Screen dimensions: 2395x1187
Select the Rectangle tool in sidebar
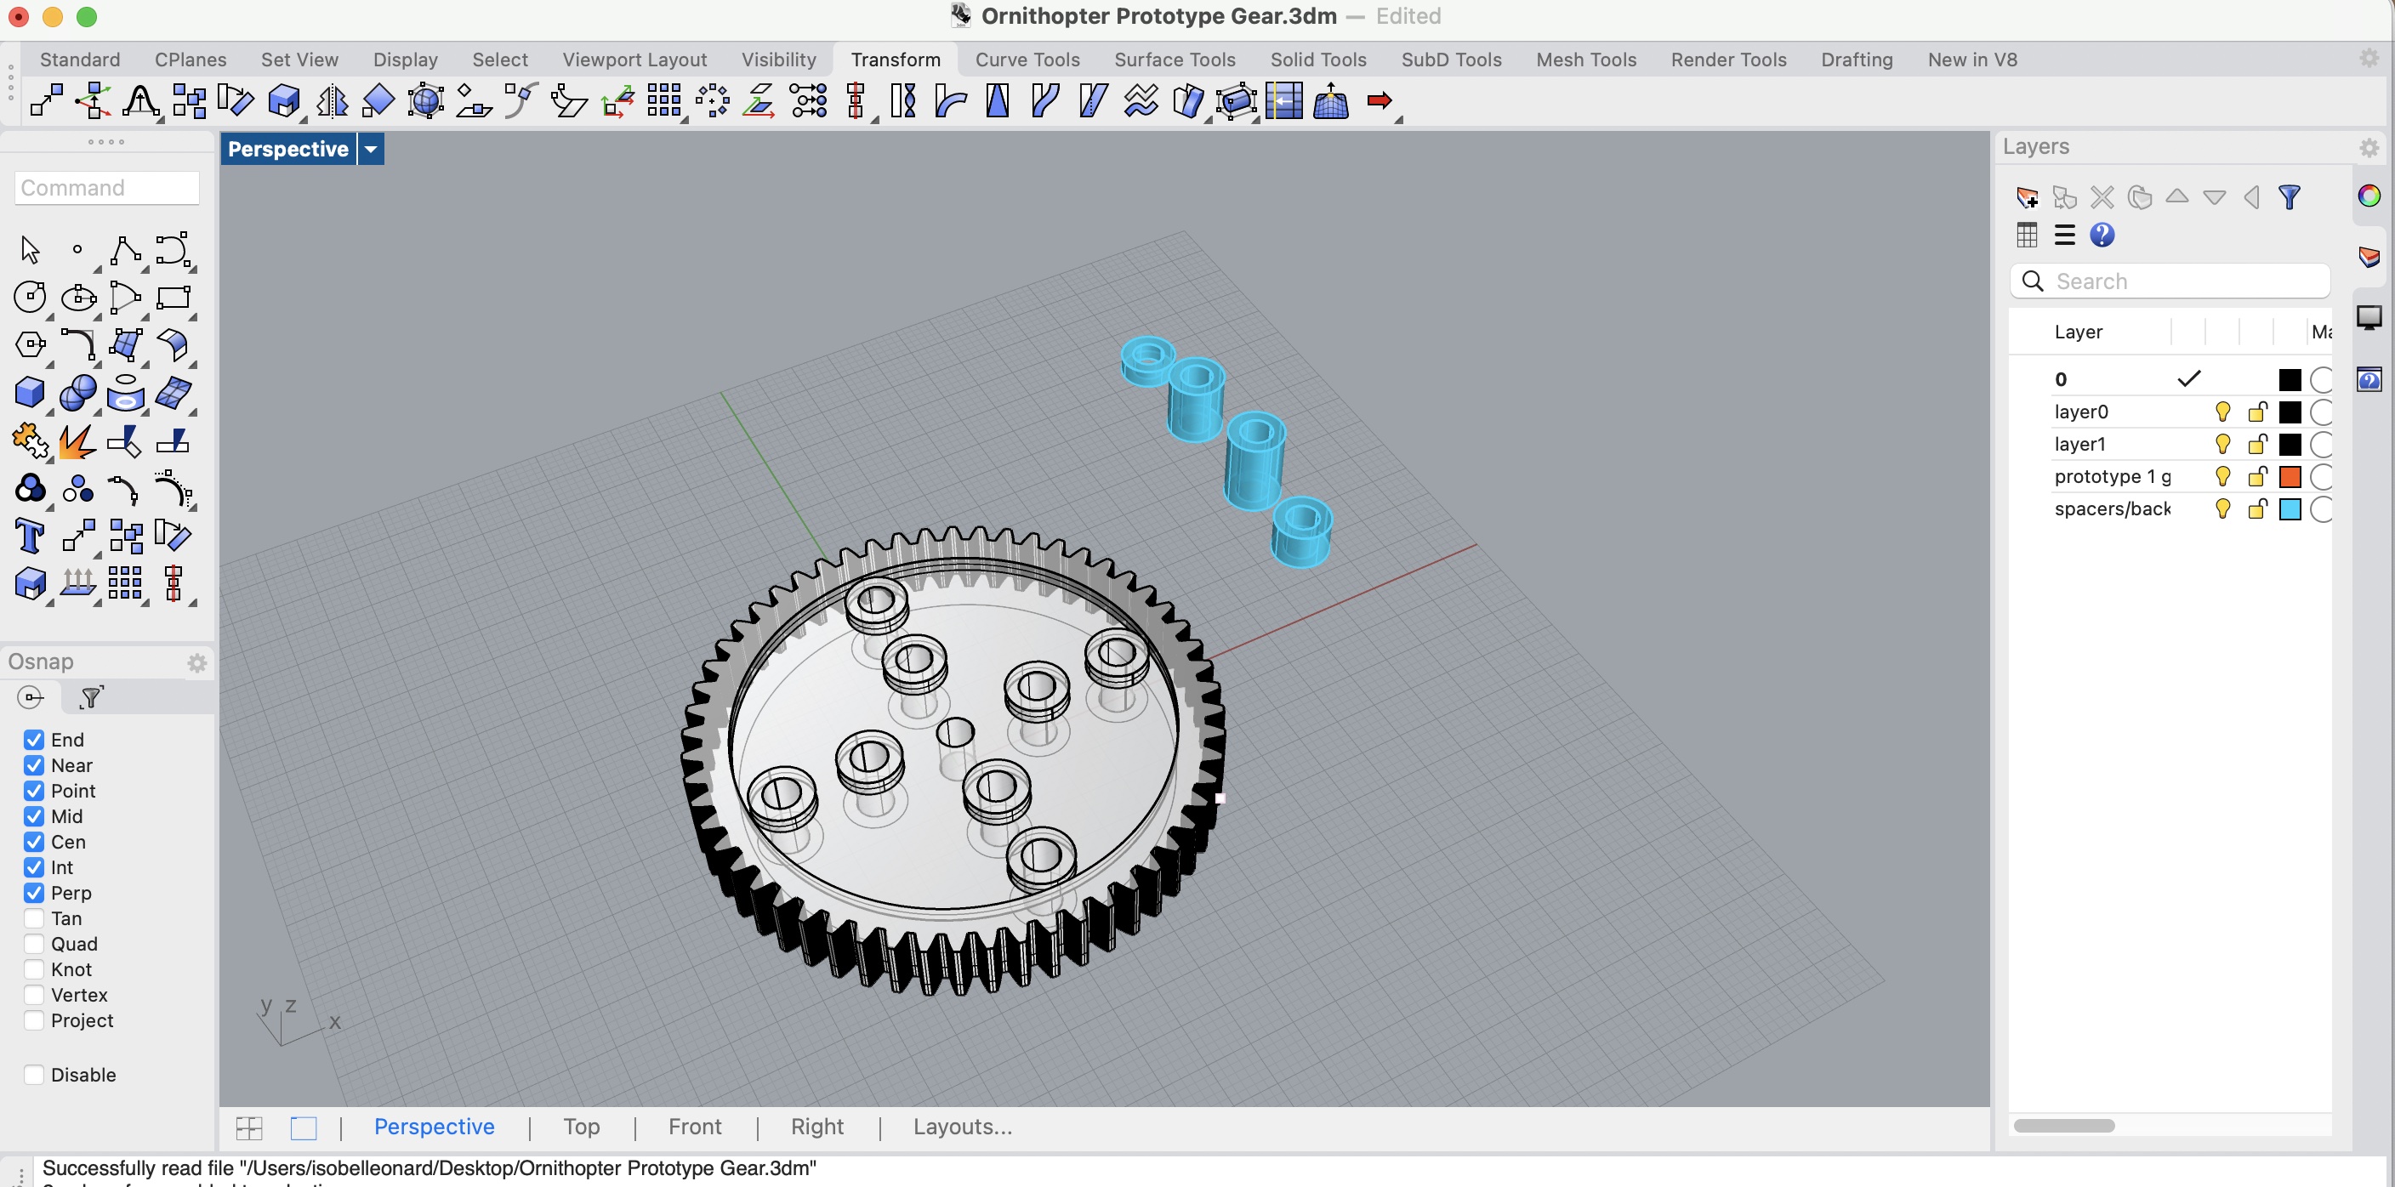click(x=173, y=298)
